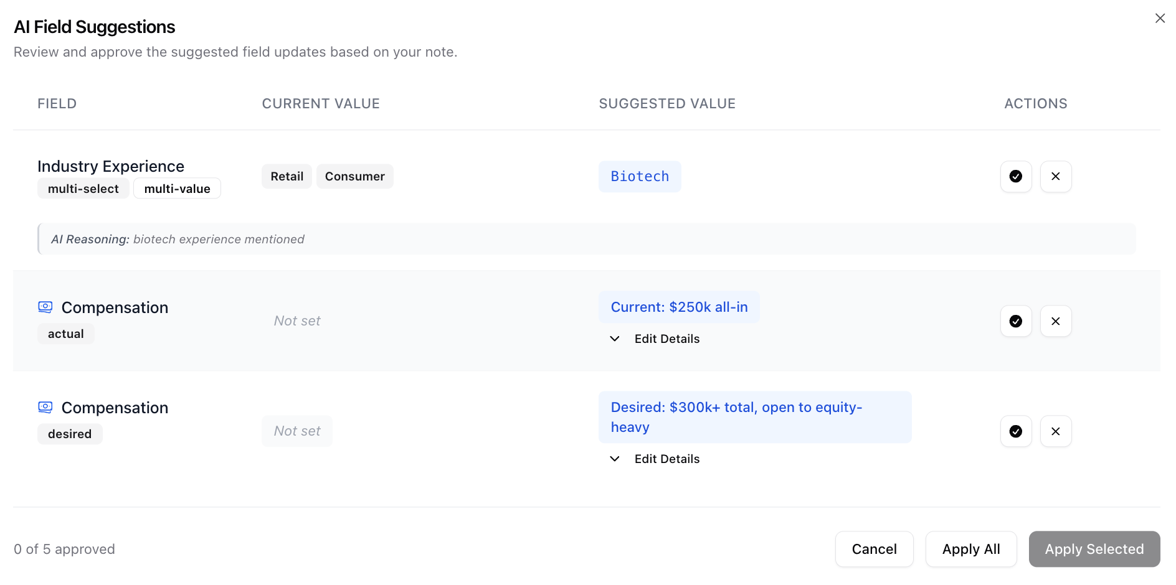Screen dimensions: 1176x585
Task: Apply all suggested field updates
Action: tap(971, 549)
